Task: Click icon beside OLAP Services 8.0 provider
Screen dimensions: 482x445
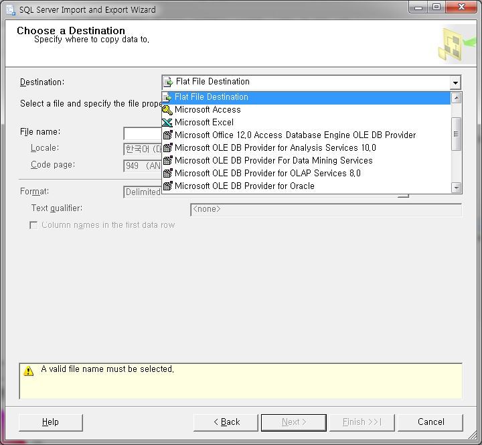Action: coord(167,174)
